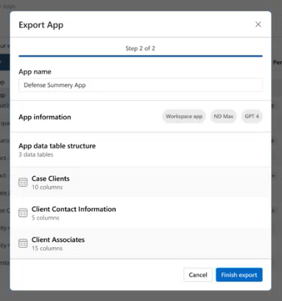Click the Finish export button
The height and width of the screenshot is (301, 282).
pos(239,275)
